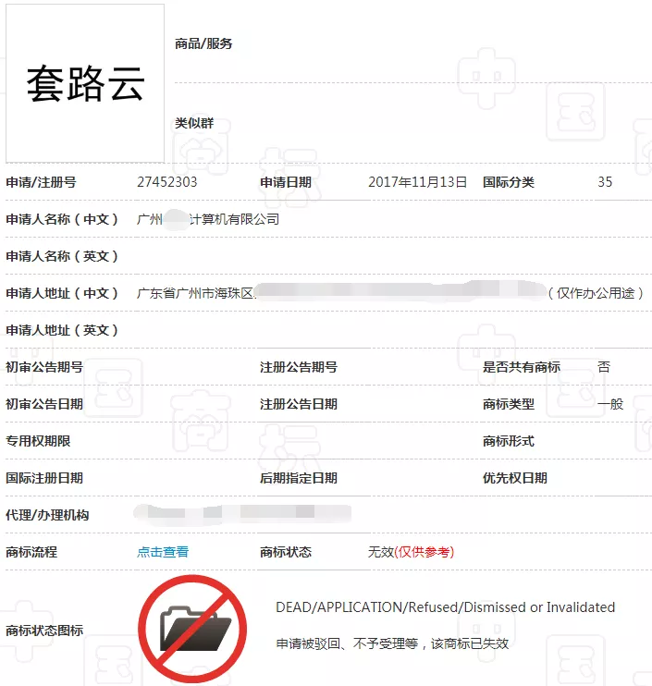Image resolution: width=652 pixels, height=686 pixels.
Task: Click the DEAD/APPLICATION/Refused status line
Action: (445, 607)
